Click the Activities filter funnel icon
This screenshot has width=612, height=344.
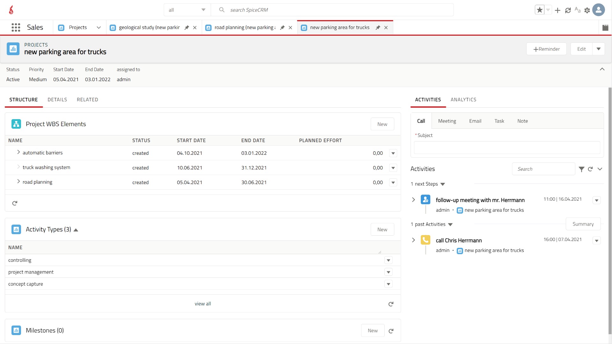click(581, 169)
